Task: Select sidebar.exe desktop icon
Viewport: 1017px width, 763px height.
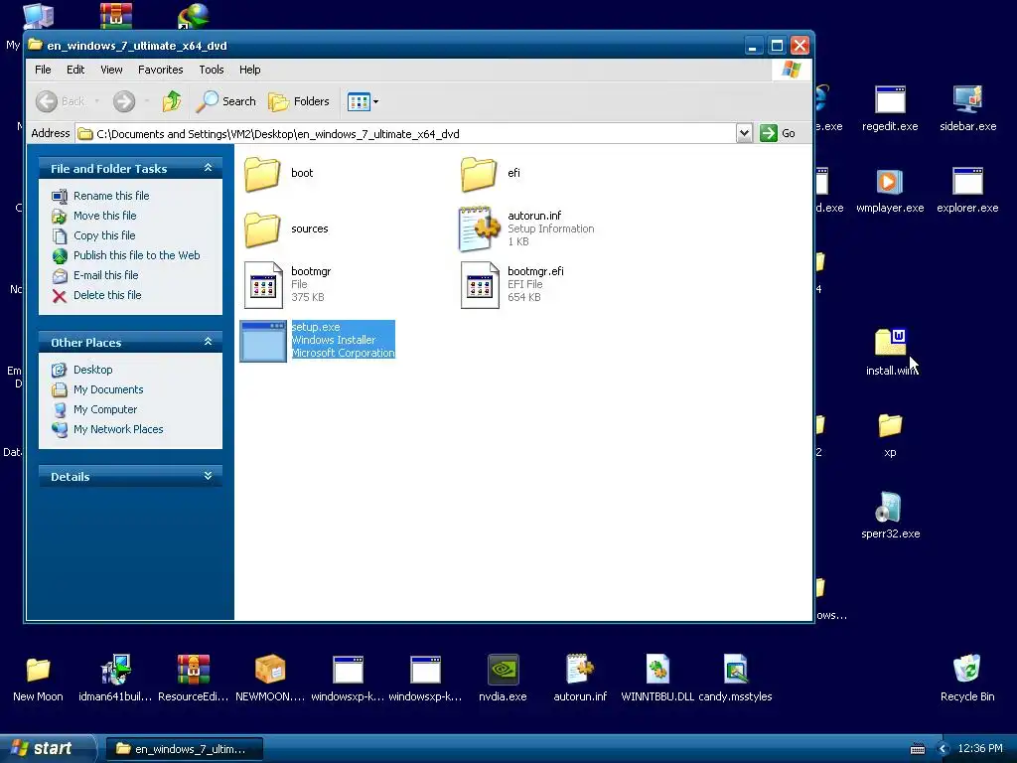Action: point(967,101)
